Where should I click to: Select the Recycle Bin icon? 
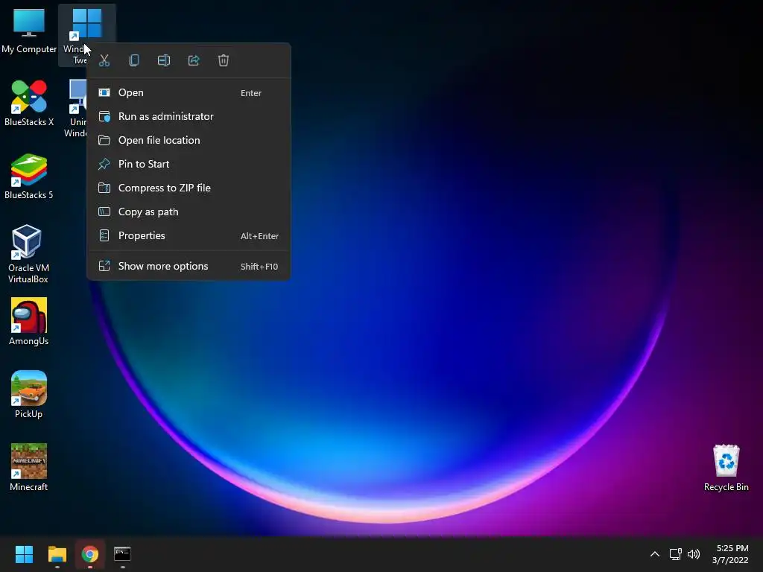(x=726, y=468)
